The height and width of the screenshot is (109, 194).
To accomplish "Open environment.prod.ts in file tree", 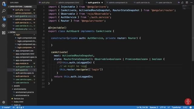I will (x=22, y=92).
